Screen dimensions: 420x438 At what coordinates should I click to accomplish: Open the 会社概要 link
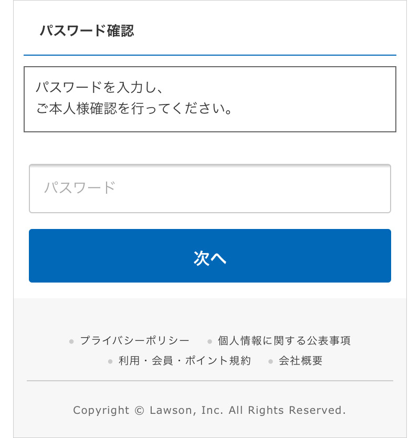pyautogui.click(x=300, y=361)
